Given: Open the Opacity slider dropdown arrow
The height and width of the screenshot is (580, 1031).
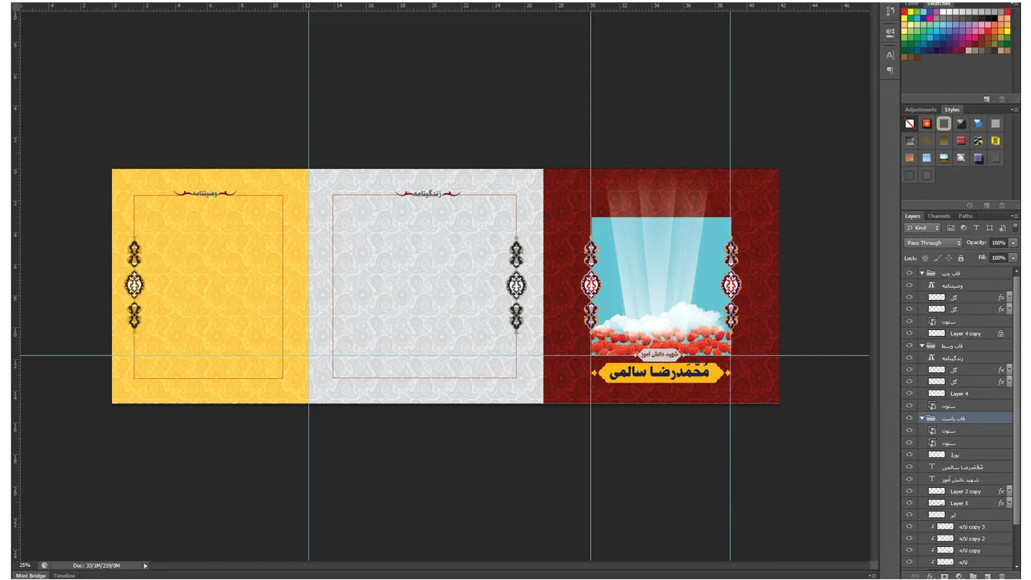Looking at the screenshot, I should click(x=1013, y=242).
